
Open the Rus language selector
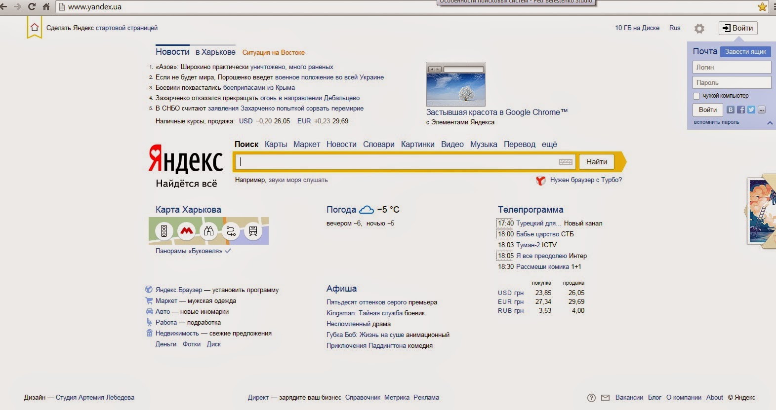[675, 28]
